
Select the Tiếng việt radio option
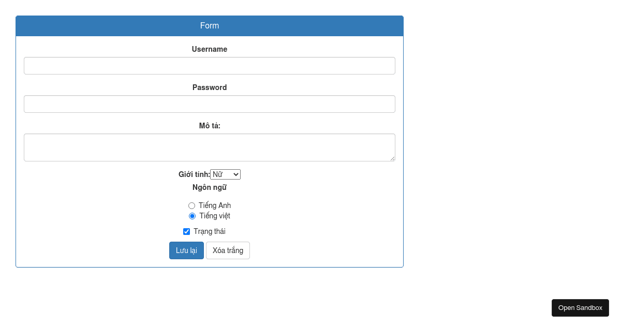191,216
